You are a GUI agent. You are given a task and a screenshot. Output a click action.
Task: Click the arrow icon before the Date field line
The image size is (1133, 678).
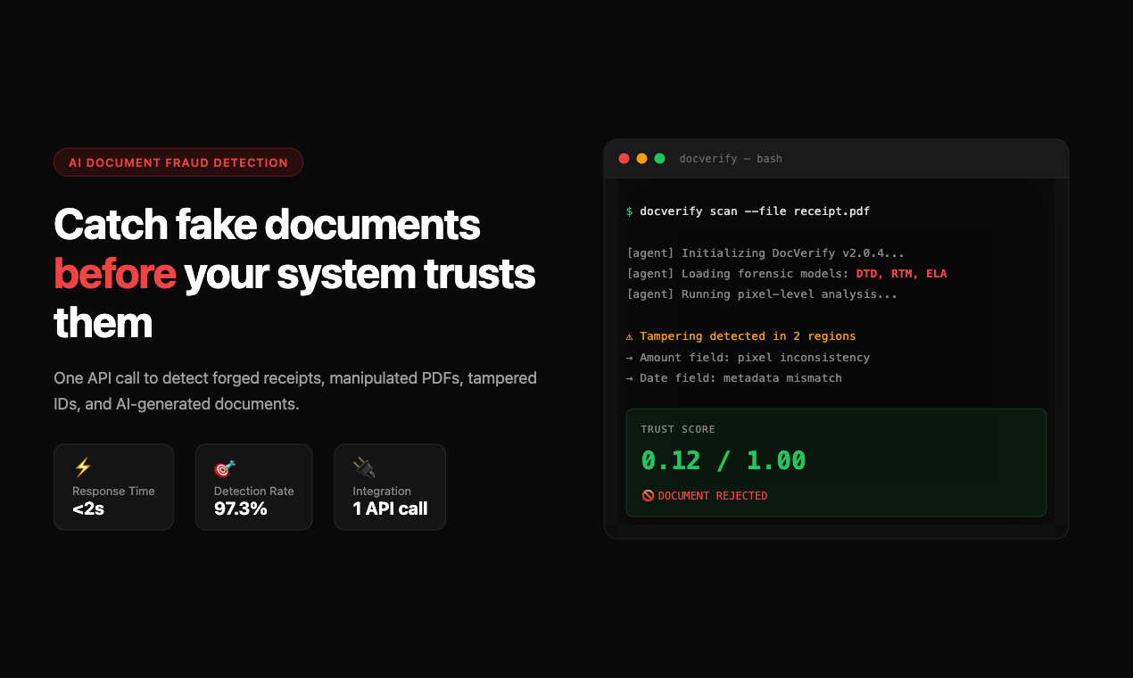(630, 377)
